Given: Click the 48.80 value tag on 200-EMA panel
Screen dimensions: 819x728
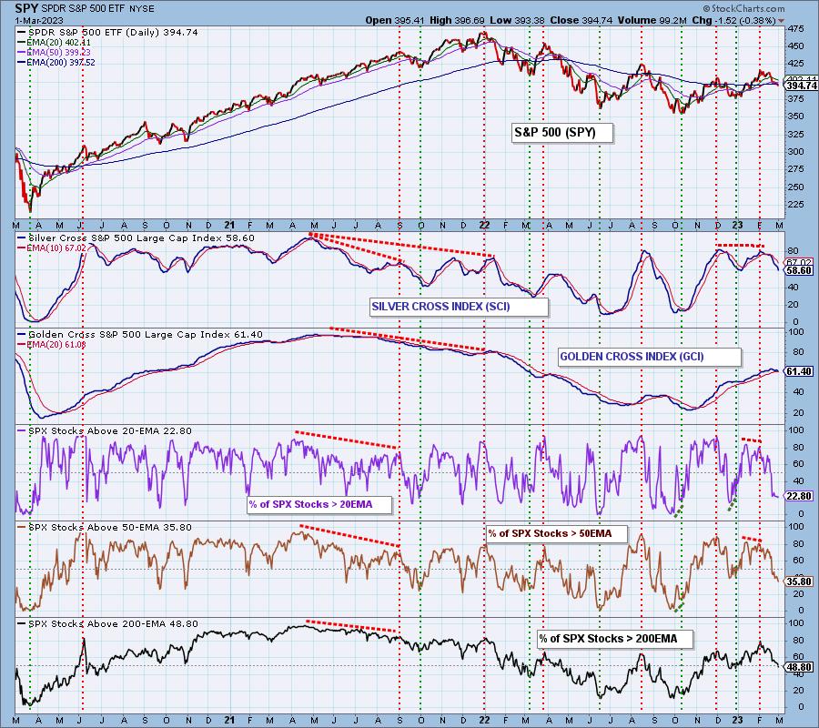Looking at the screenshot, I should [799, 667].
